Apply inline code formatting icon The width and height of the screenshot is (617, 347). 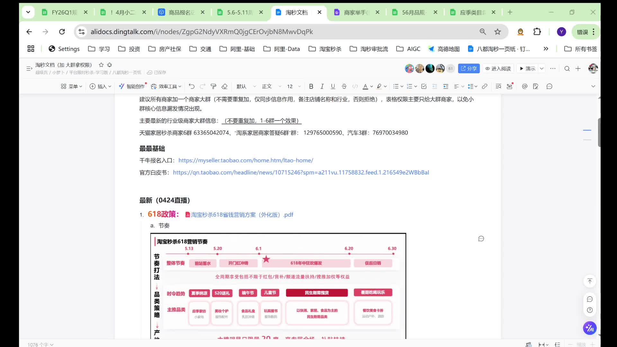point(355,86)
